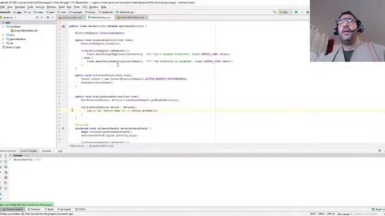Expand the Unversioned Files node
Screen dimensions: 385x216
10,160
